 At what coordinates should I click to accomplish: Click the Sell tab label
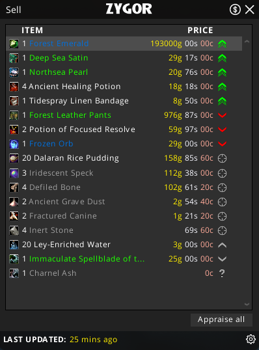[14, 10]
